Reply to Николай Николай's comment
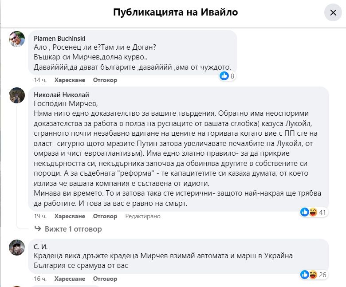The image size is (346, 287). click(x=105, y=216)
